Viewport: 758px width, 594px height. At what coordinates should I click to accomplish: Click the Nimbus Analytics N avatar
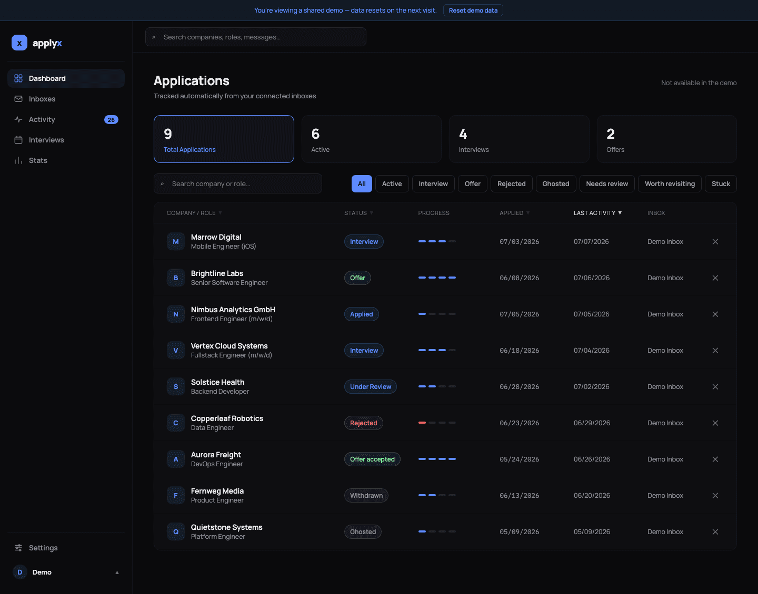point(176,314)
